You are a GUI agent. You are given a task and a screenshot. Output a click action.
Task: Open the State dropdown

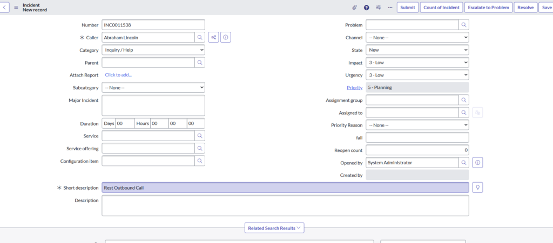click(x=417, y=50)
